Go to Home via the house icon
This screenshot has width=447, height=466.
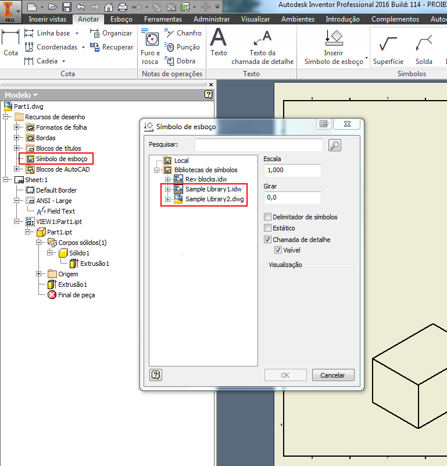coord(109,6)
